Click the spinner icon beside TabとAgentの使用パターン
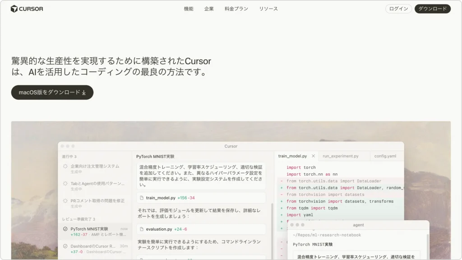 point(65,184)
